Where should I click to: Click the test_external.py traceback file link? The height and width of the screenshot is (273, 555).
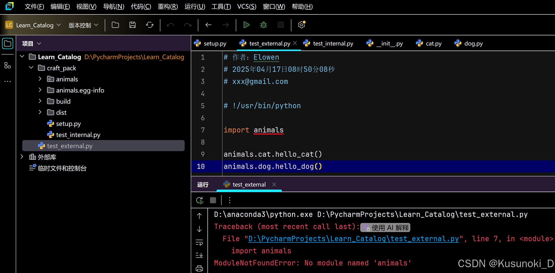[x=353, y=239]
